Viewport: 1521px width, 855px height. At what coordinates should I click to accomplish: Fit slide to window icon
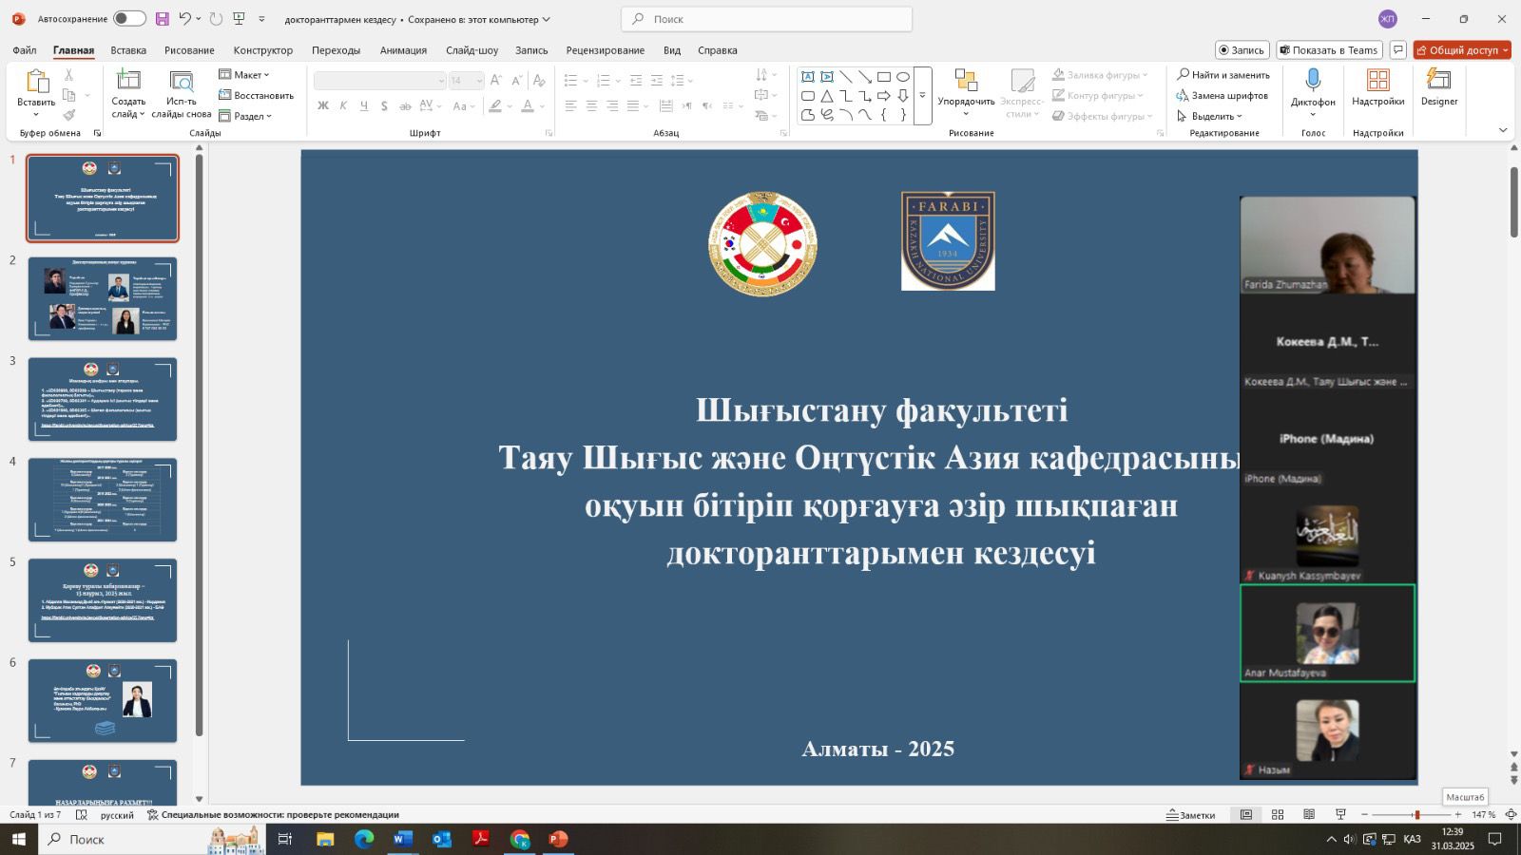(1511, 815)
